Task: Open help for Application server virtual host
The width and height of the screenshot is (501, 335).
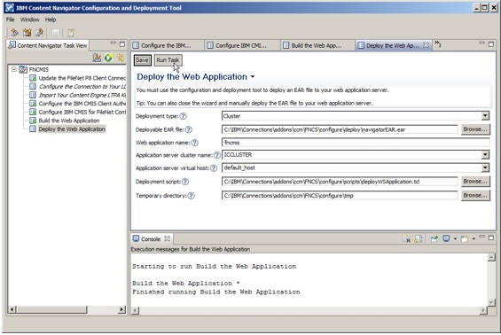Action: tap(214, 168)
